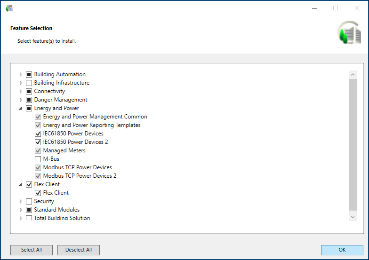Select the Standard Modules tree item
Viewport: 369px width, 260px height.
click(56, 210)
